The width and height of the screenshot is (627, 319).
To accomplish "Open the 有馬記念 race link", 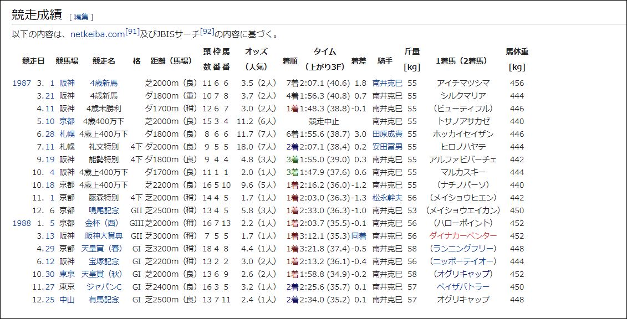I will [104, 300].
